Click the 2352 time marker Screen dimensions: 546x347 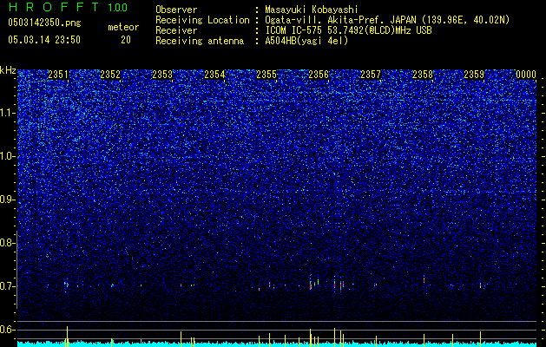coord(110,75)
